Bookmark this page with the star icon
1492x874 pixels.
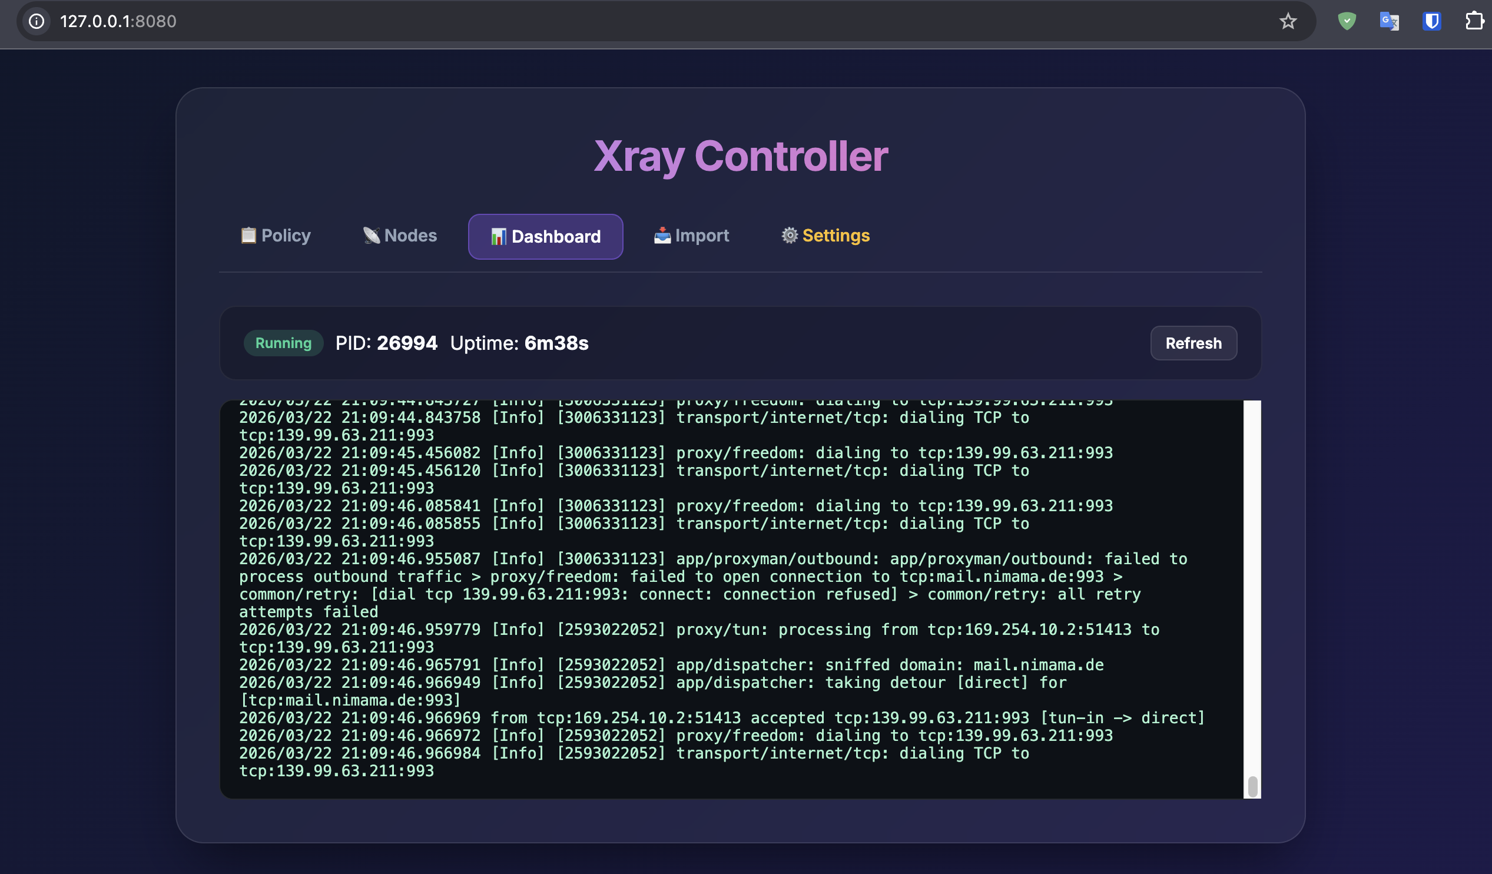click(x=1288, y=21)
